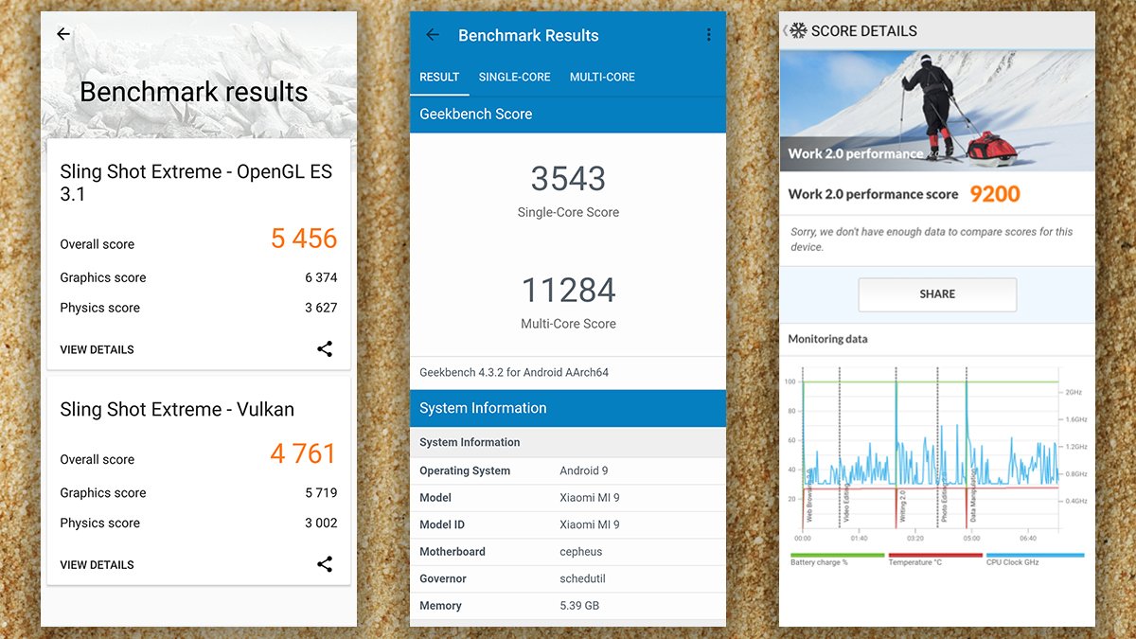Switch to the RESULT tab
Screen dimensions: 1136x639
[x=439, y=77]
